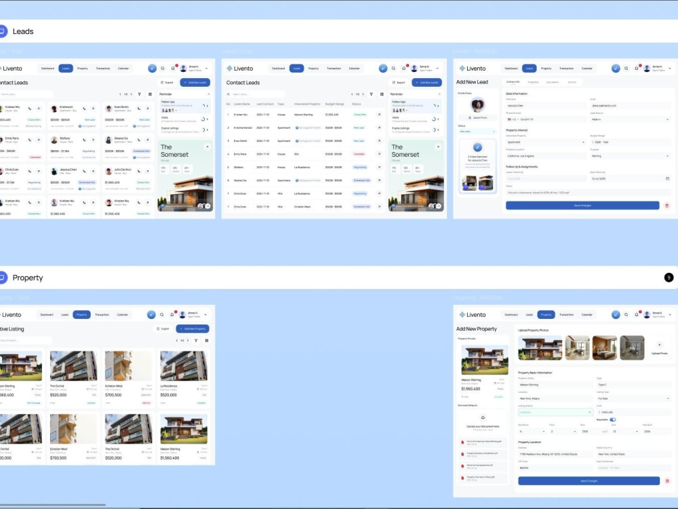678x509 pixels.
Task: Click call icon on Jessica Chen lead card
Action: [84, 172]
